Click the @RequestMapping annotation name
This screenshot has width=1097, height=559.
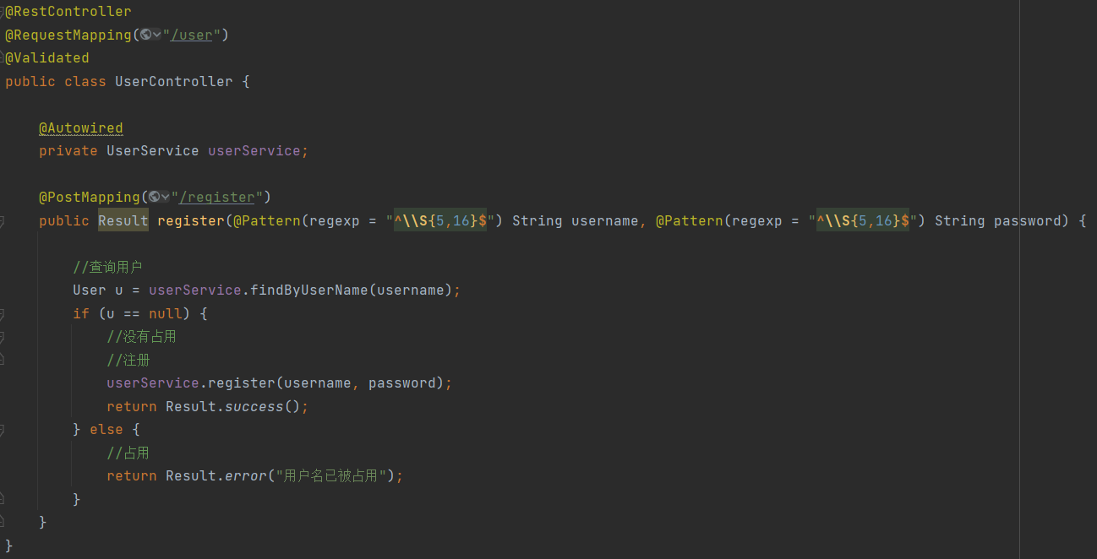[68, 35]
